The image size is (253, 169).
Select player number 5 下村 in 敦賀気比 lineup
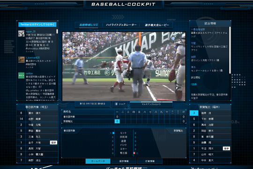coord(210,119)
